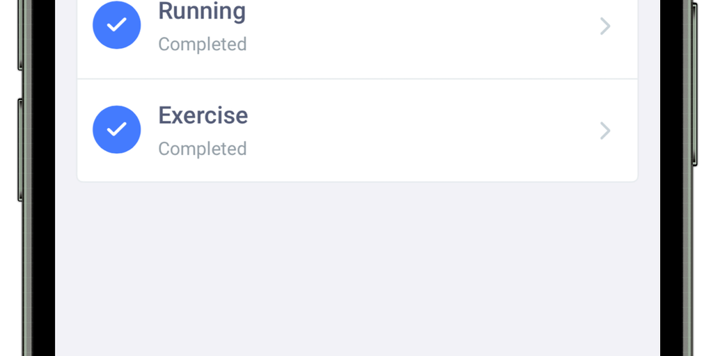Tap blank space in the Exercise row
The image size is (713, 356).
click(418, 131)
